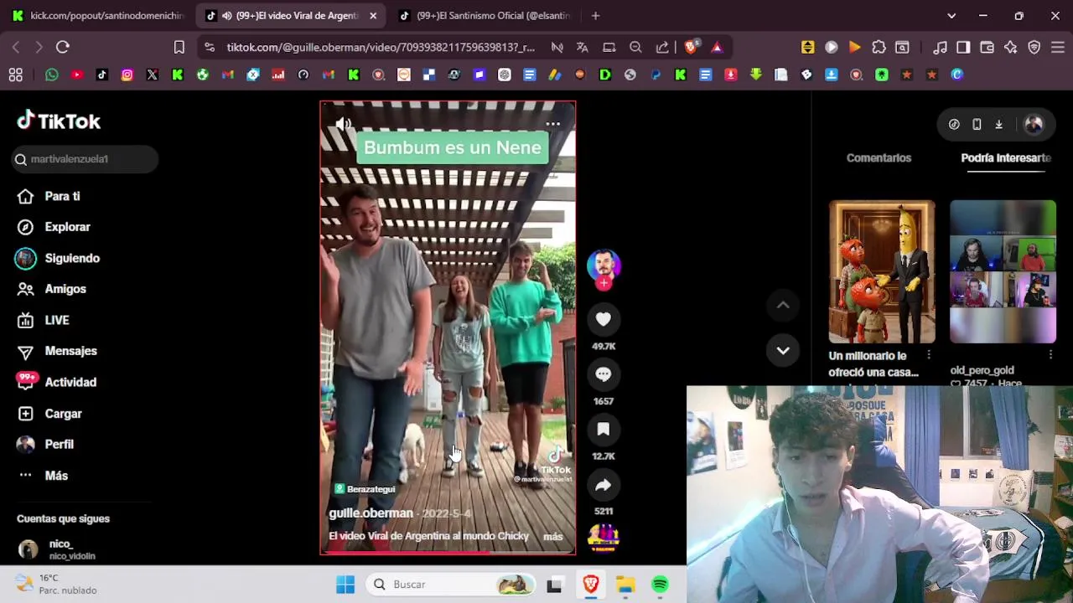Image resolution: width=1073 pixels, height=603 pixels.
Task: Open Spotify from the taskbar
Action: (661, 585)
